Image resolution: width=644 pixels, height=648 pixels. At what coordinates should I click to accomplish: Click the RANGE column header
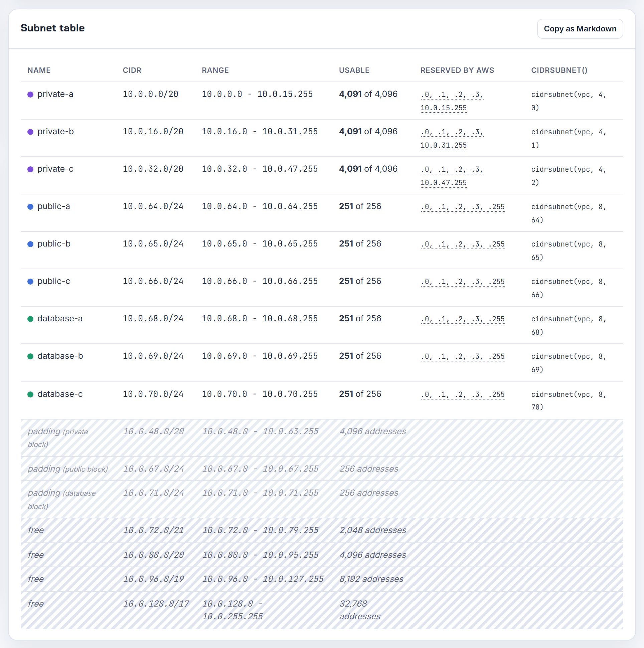215,70
